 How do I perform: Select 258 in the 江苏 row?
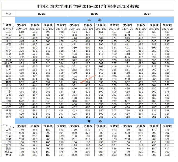tap(114, 69)
